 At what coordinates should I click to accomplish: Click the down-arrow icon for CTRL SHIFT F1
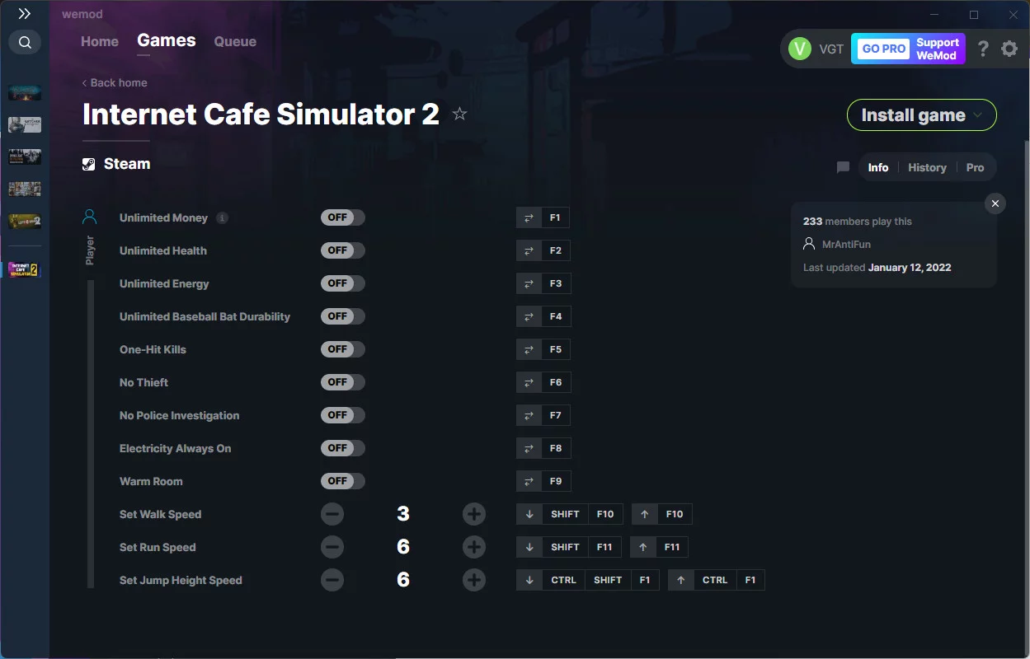click(529, 581)
